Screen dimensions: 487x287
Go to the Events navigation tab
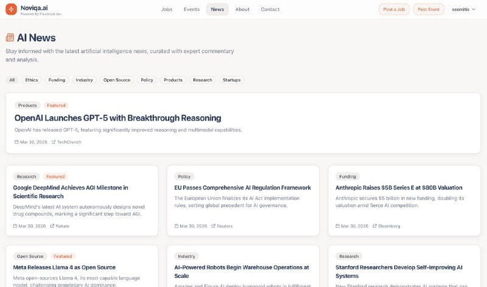(192, 9)
